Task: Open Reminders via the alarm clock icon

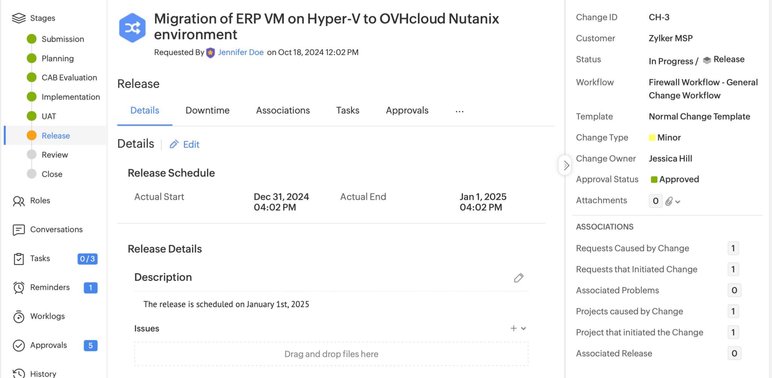Action: coord(18,288)
